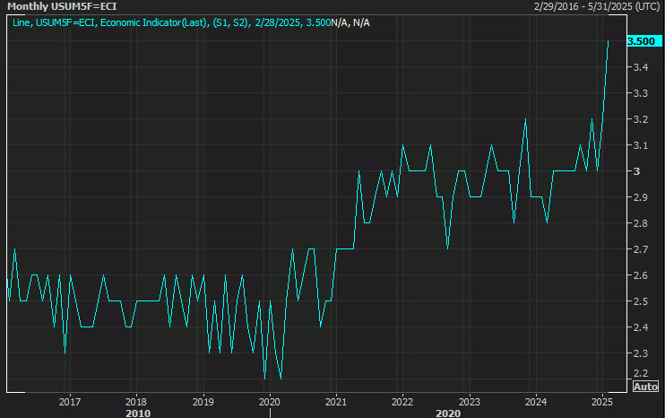
Task: Click the line's peak at 3.5
Action: [609, 41]
